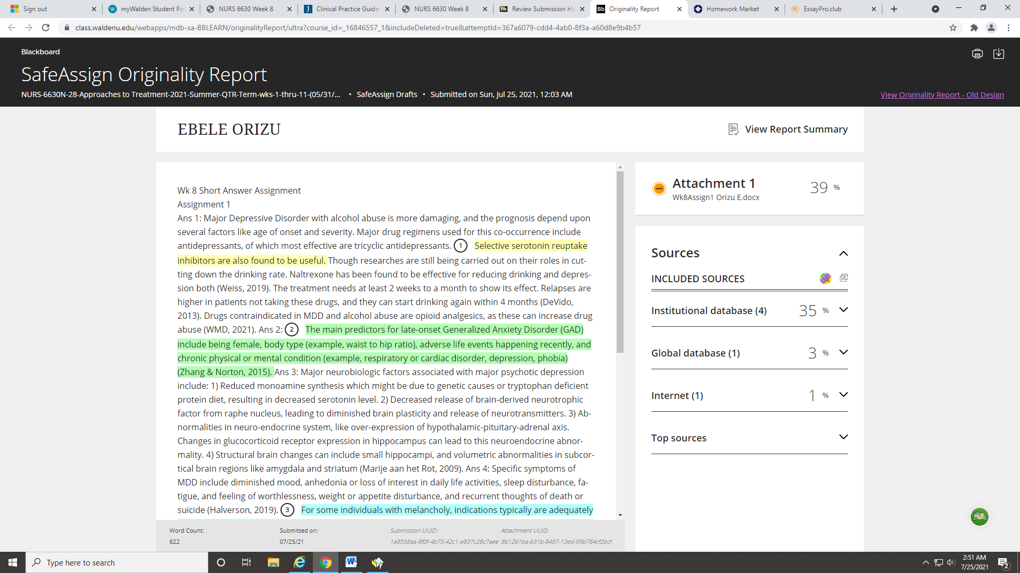Click the cyan highlighted melancholy passage
This screenshot has height=573, width=1020.
(447, 510)
